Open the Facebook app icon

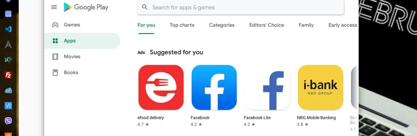214,87
